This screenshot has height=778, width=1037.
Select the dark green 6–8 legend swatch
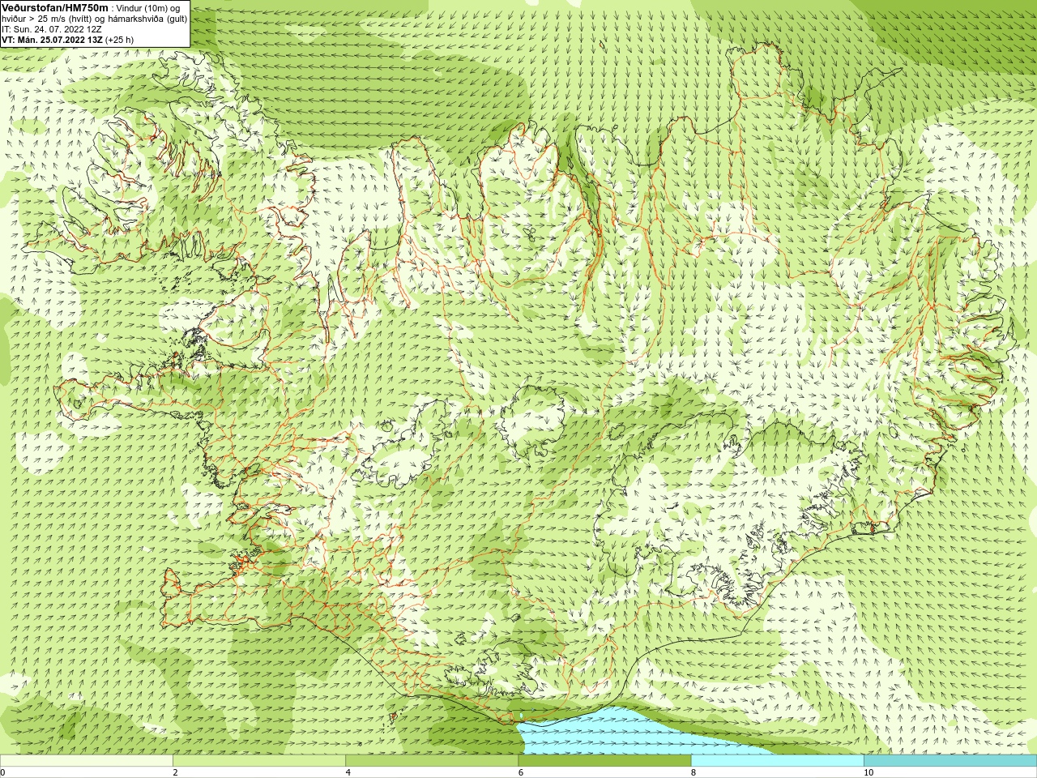(x=604, y=761)
